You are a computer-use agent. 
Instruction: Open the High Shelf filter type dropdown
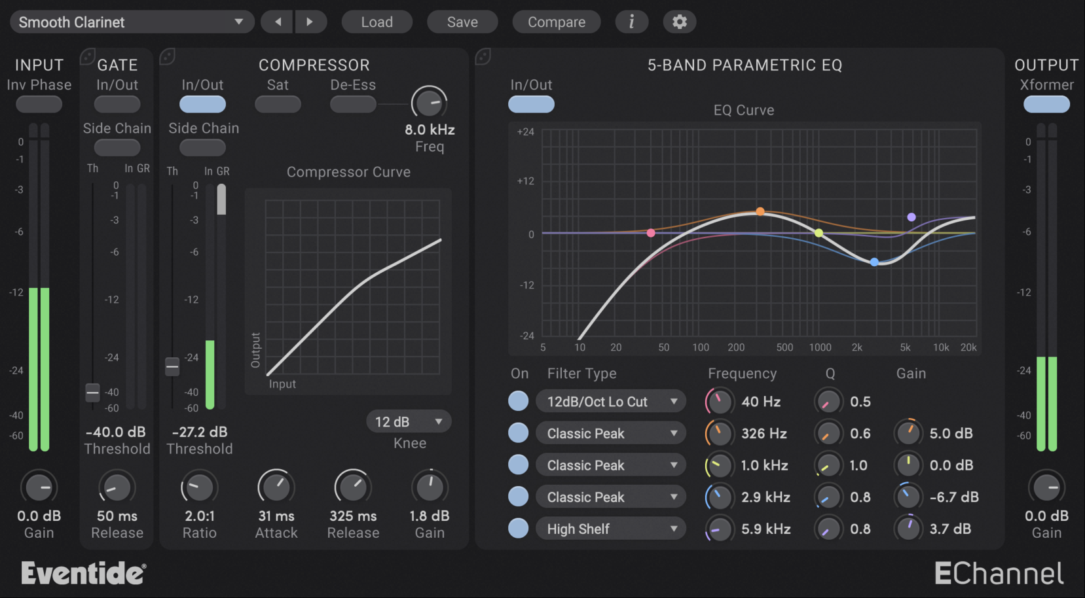(610, 528)
